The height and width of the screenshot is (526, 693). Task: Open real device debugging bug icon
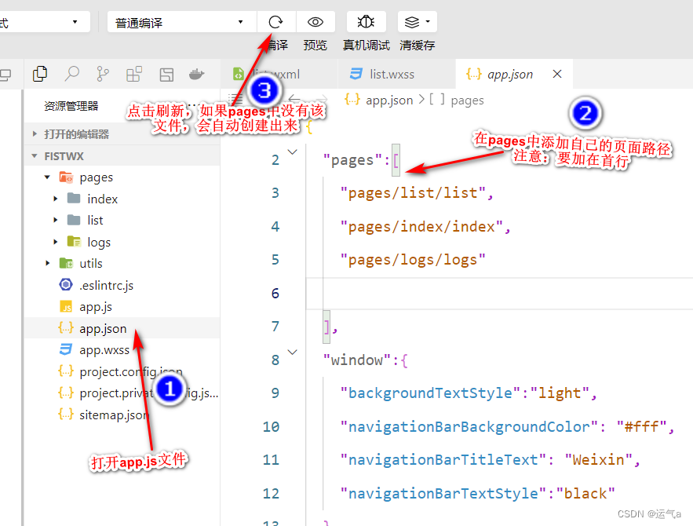[366, 22]
